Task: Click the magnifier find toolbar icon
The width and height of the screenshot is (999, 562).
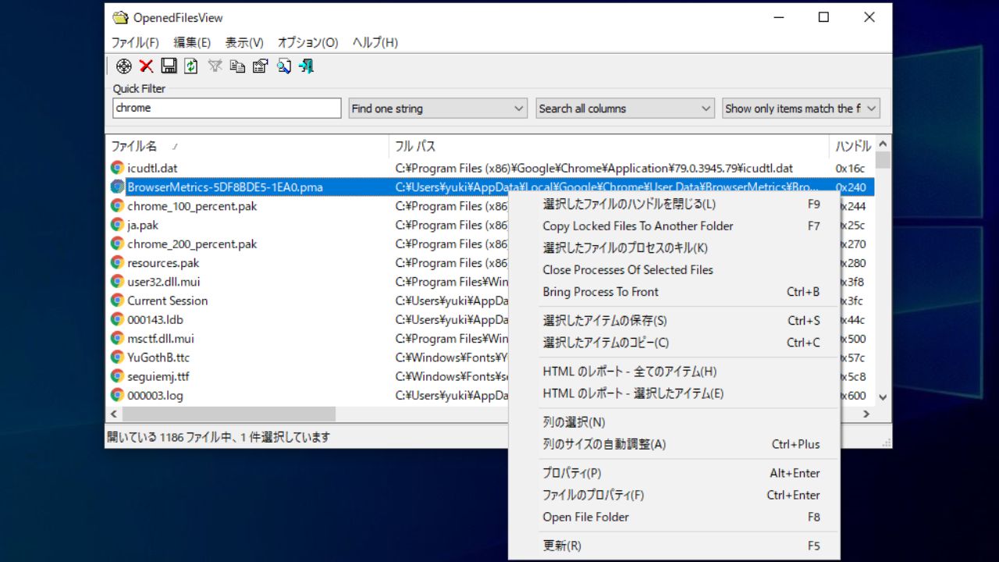Action: coord(283,66)
